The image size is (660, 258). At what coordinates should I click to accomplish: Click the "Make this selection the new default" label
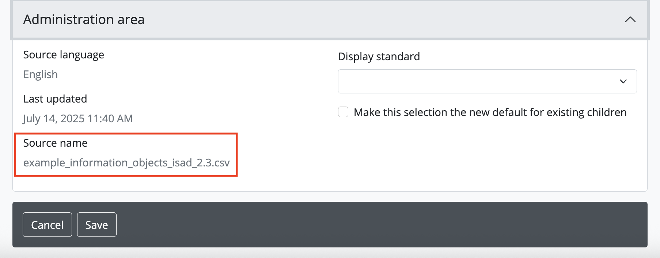point(490,112)
